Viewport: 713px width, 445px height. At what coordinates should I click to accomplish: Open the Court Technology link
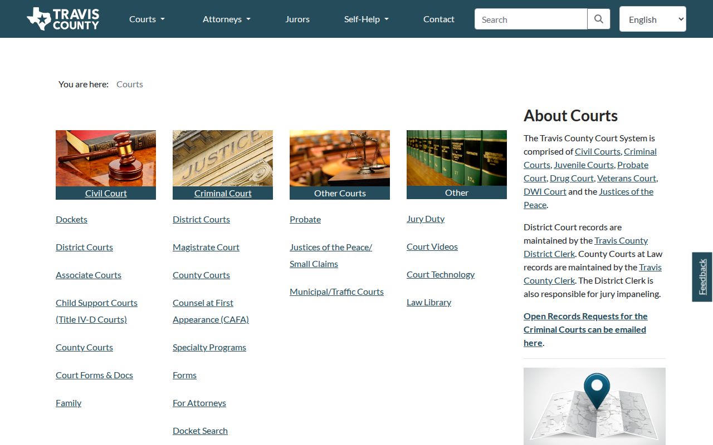(441, 274)
